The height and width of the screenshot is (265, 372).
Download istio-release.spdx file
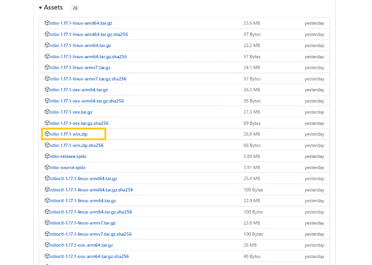[x=68, y=156]
